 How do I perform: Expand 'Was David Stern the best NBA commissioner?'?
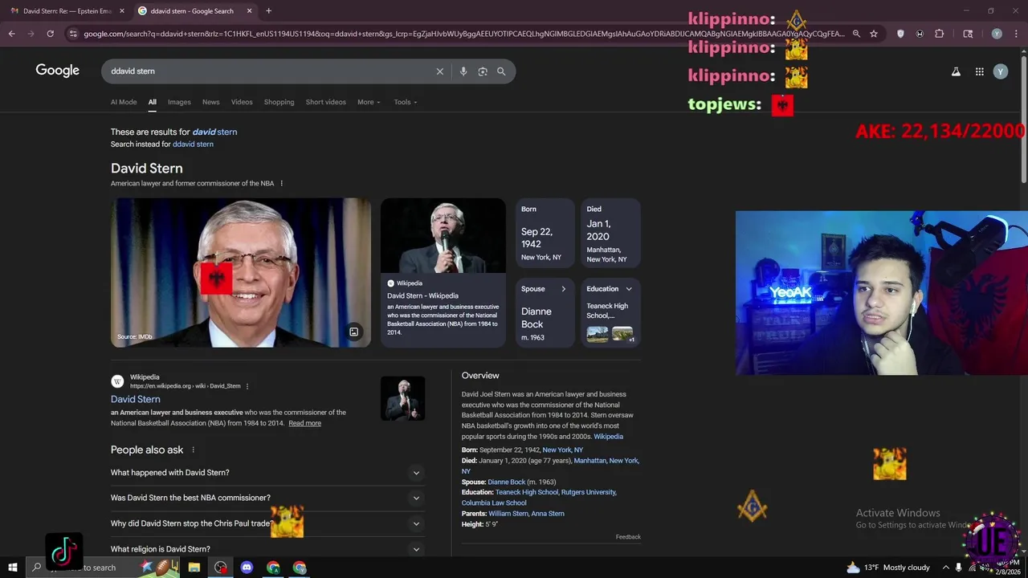pos(267,498)
